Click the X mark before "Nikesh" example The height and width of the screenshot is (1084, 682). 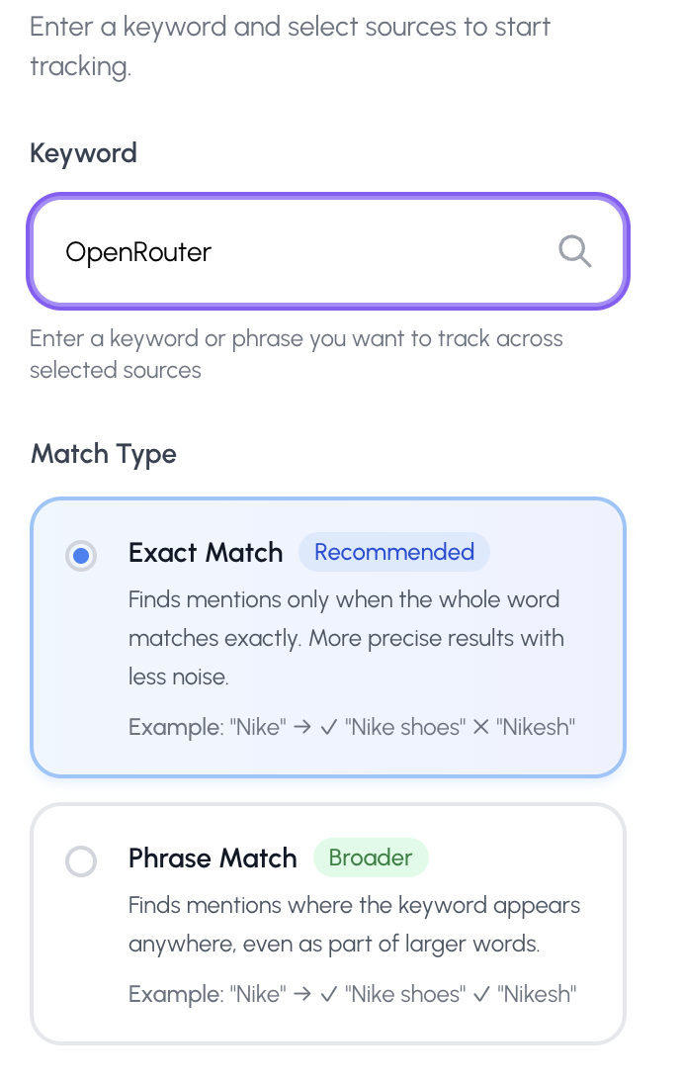(480, 728)
